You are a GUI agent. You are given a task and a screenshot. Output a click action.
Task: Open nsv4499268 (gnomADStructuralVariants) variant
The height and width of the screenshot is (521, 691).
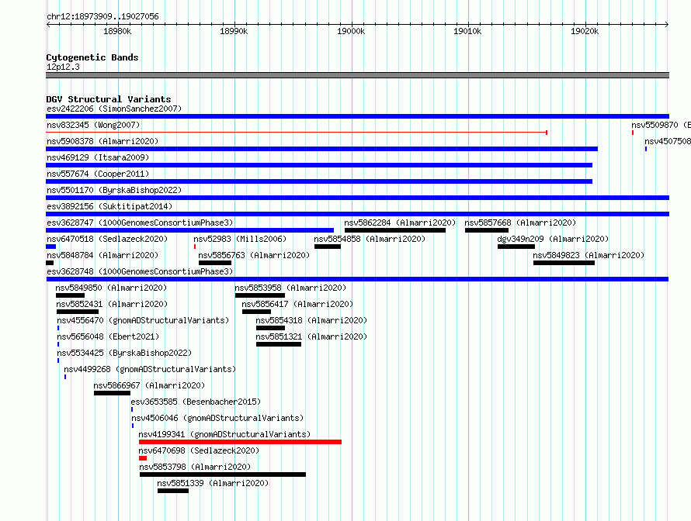click(x=151, y=369)
